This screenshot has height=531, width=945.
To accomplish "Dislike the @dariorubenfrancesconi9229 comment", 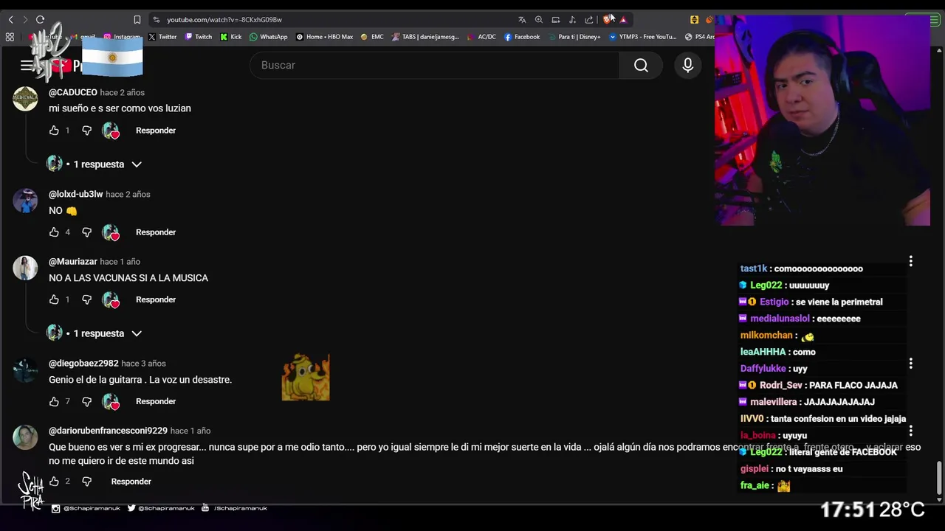I will pos(86,482).
